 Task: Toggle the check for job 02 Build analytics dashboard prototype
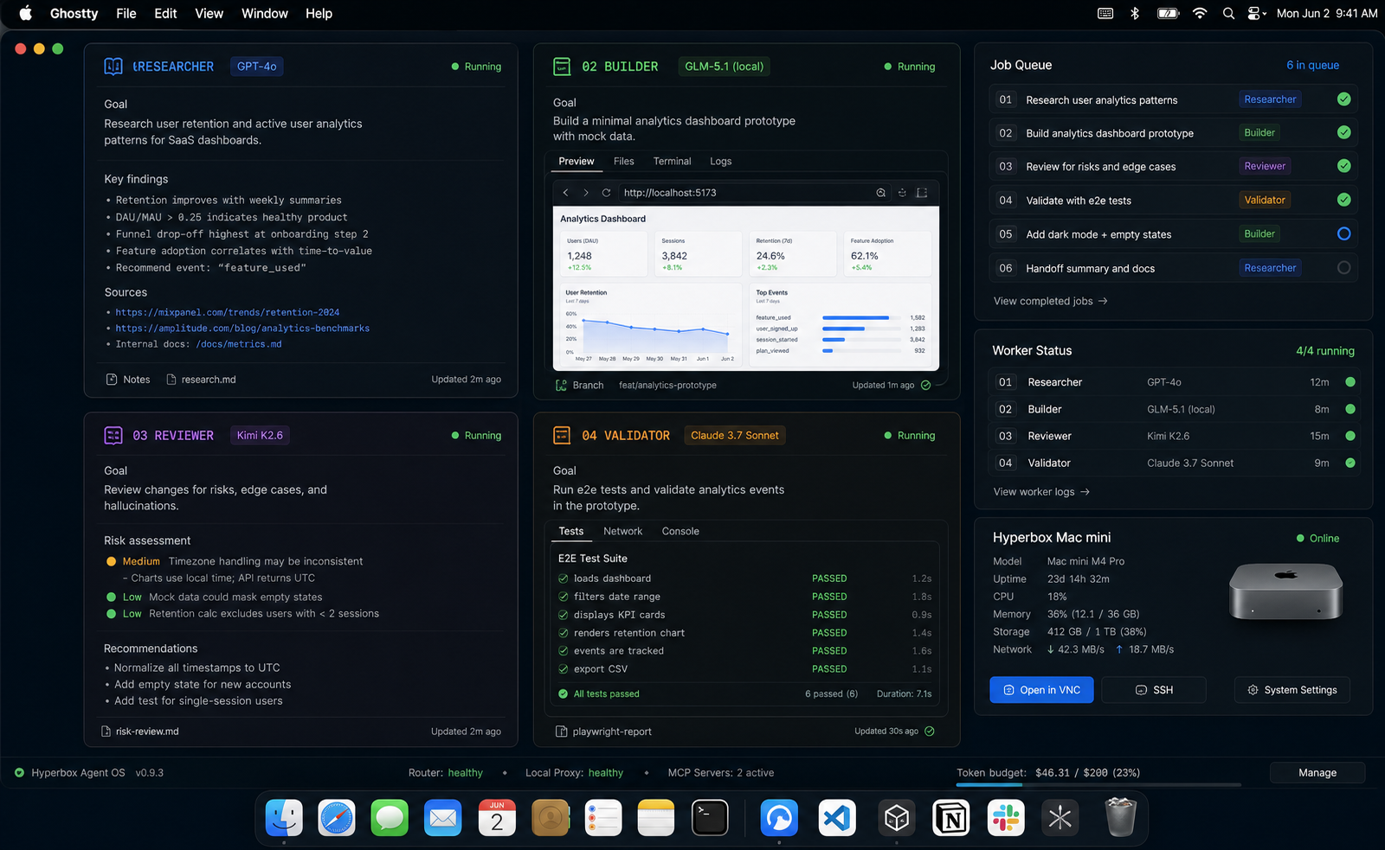tap(1344, 132)
